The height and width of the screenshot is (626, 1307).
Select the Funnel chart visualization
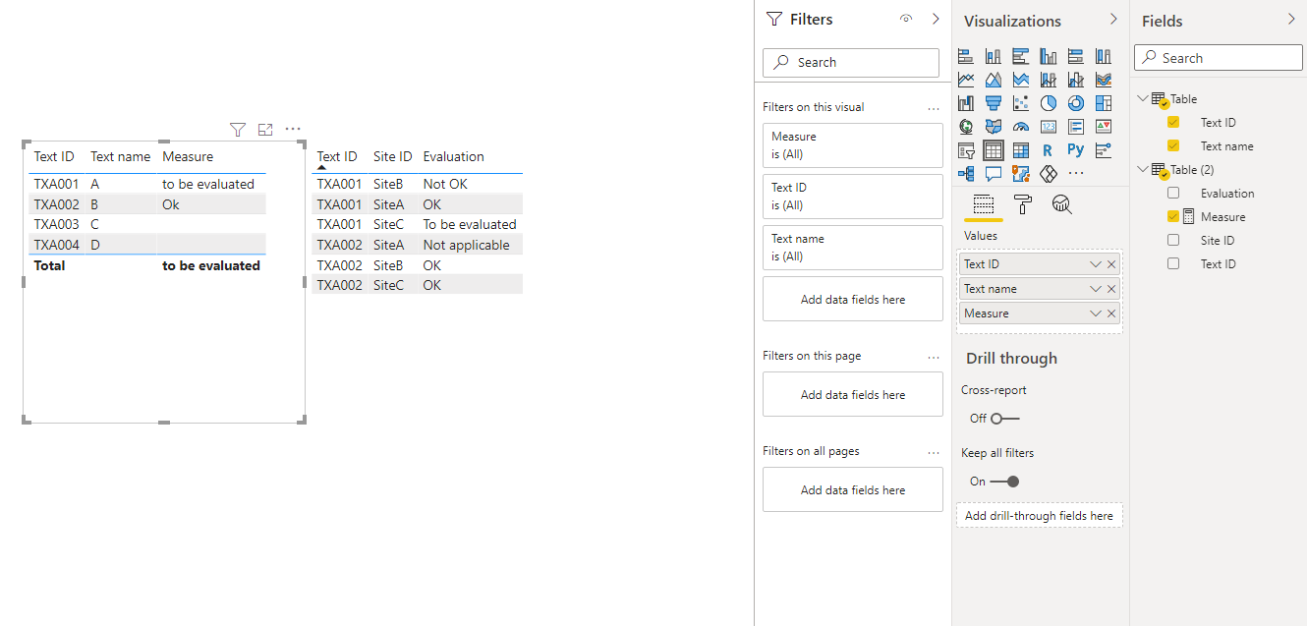pyautogui.click(x=994, y=103)
